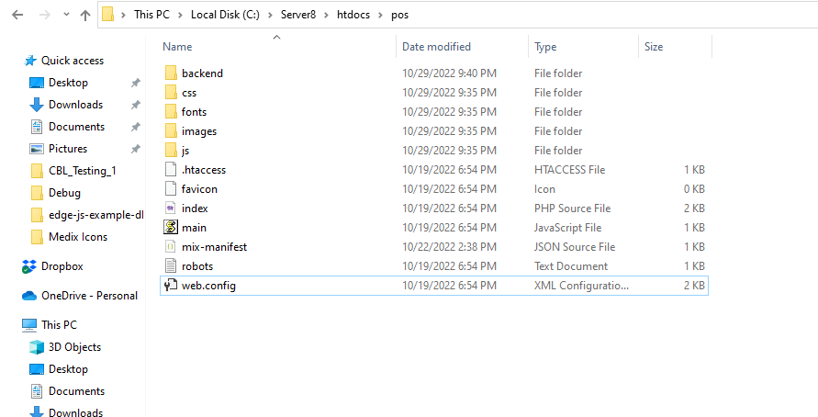Click the Back navigation arrow

(x=18, y=15)
